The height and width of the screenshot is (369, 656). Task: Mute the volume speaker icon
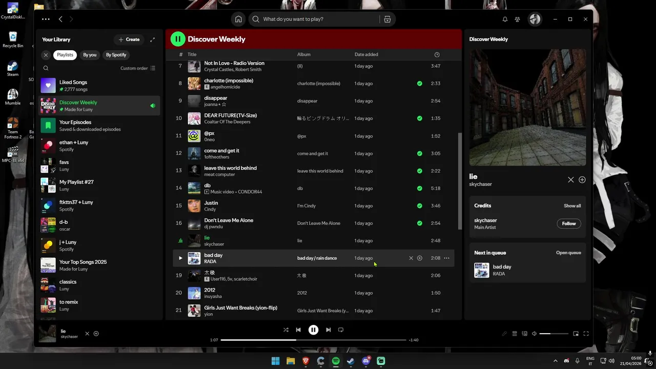(534, 334)
